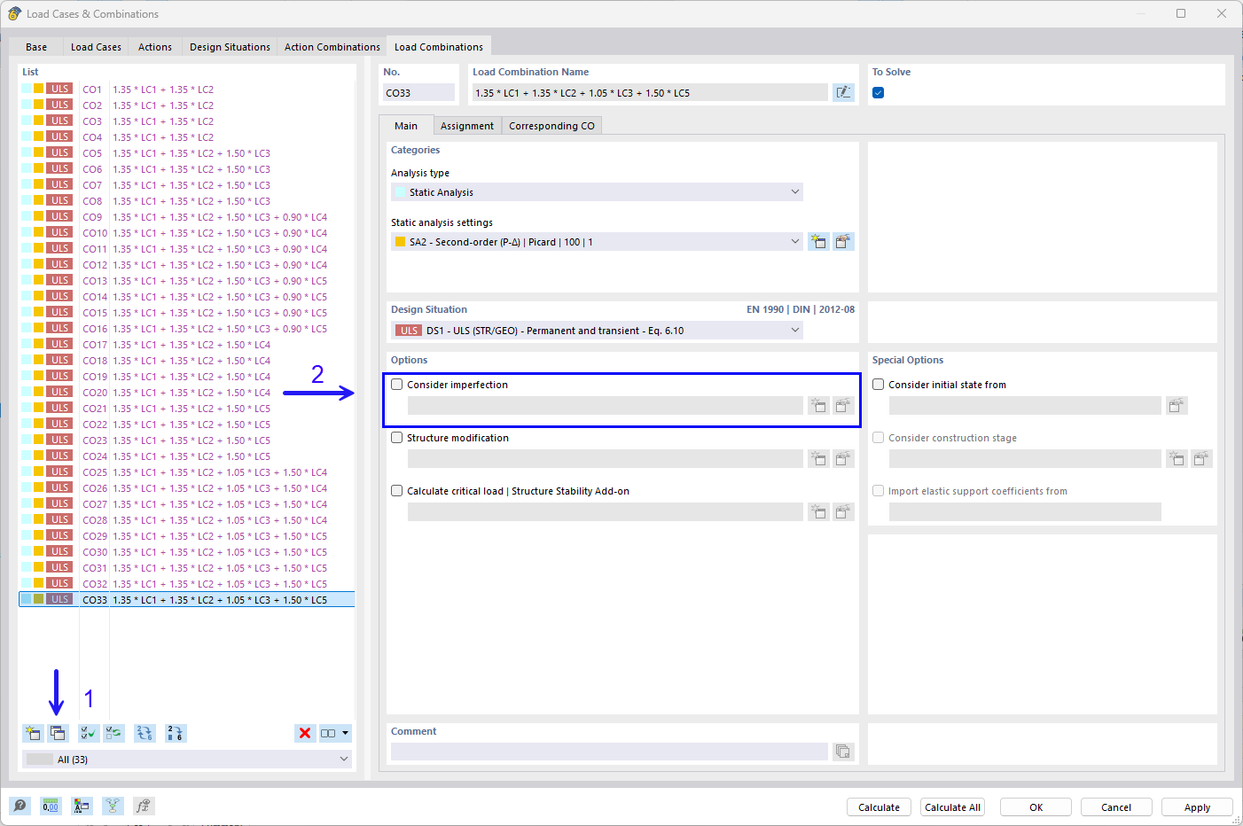Create new static analysis settings
This screenshot has height=826, width=1243.
coord(817,241)
